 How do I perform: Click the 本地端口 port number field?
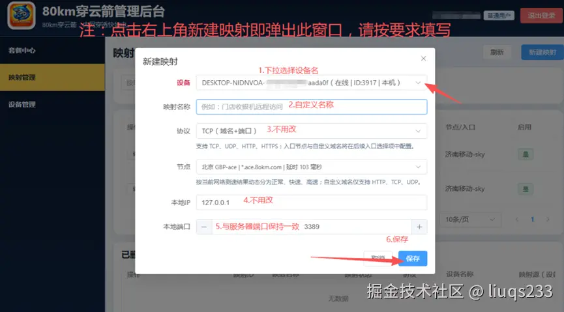click(312, 227)
